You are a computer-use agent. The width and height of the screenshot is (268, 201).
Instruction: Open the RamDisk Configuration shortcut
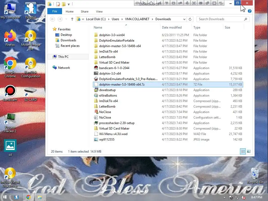[x=31, y=68]
